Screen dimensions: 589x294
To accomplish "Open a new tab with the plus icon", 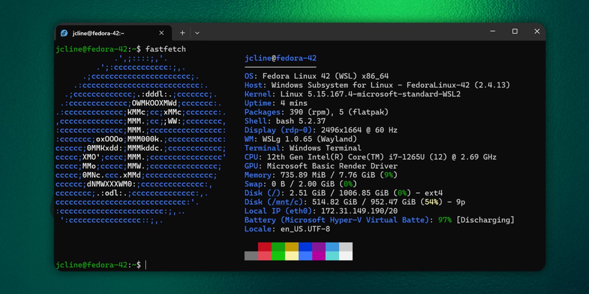I will pos(182,33).
